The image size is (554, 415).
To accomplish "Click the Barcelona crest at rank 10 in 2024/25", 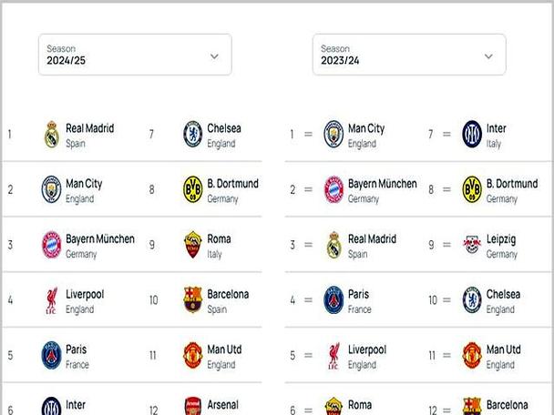I will point(193,300).
